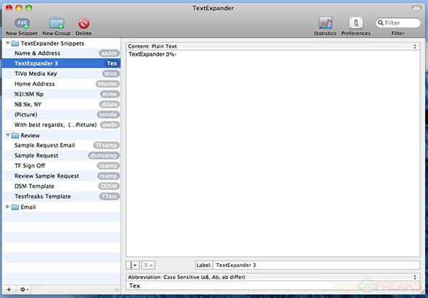Screen dimensions: 428x298
Task: Click the TFsamp abbreviation badge
Action: [107, 145]
